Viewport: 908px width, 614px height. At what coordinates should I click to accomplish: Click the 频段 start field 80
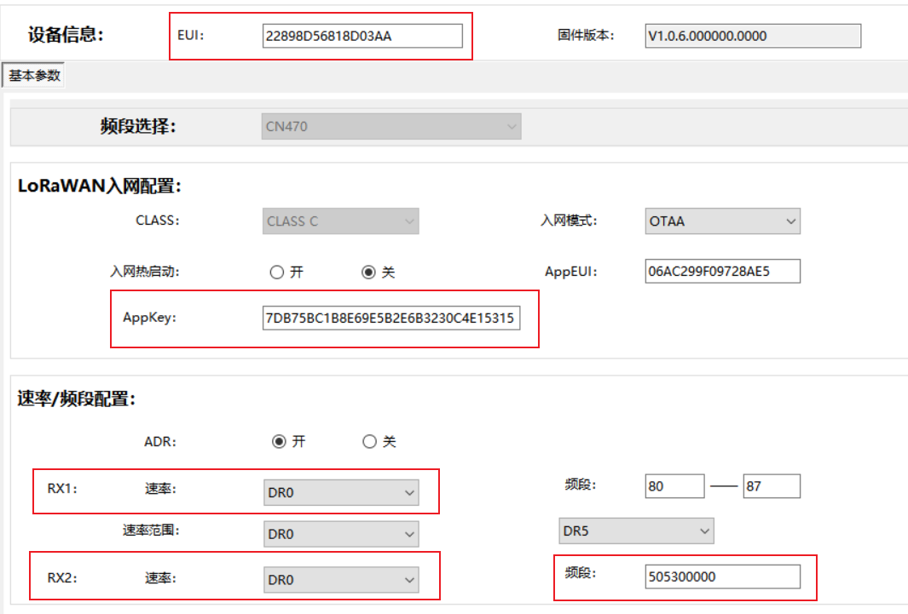674,486
